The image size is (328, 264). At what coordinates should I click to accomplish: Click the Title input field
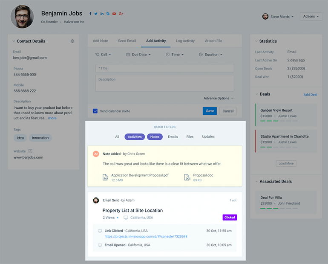pyautogui.click(x=164, y=68)
